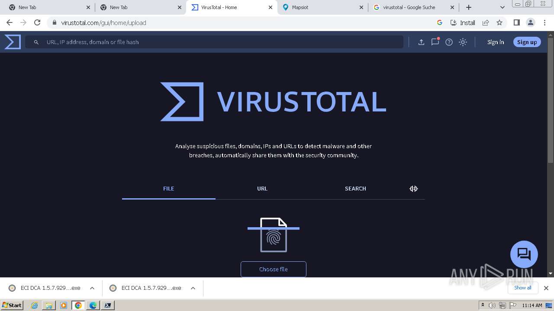The image size is (554, 311).
Task: Click the VirusTotal sigma logo in header
Action: [13, 42]
